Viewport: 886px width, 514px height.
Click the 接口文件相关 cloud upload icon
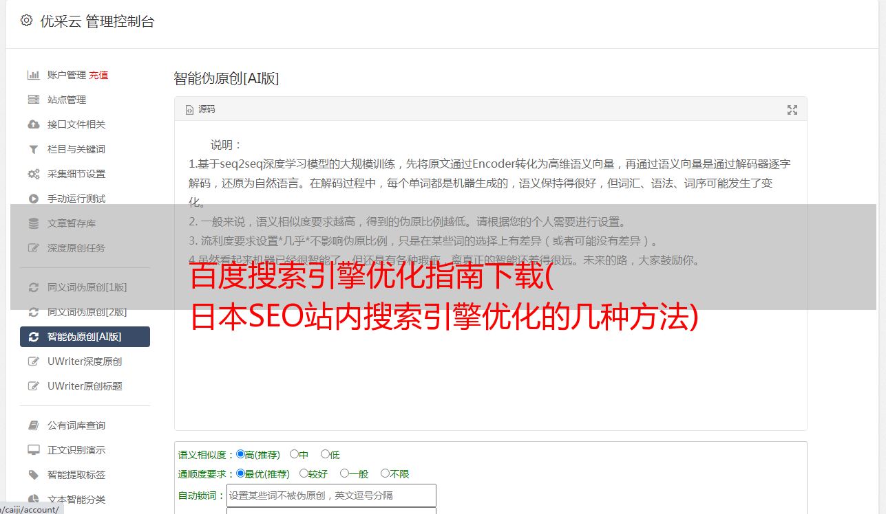pyautogui.click(x=33, y=124)
